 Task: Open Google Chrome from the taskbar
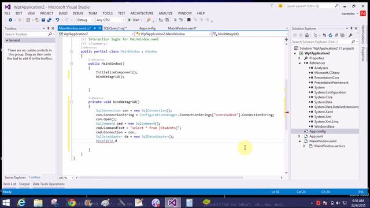coord(72,203)
